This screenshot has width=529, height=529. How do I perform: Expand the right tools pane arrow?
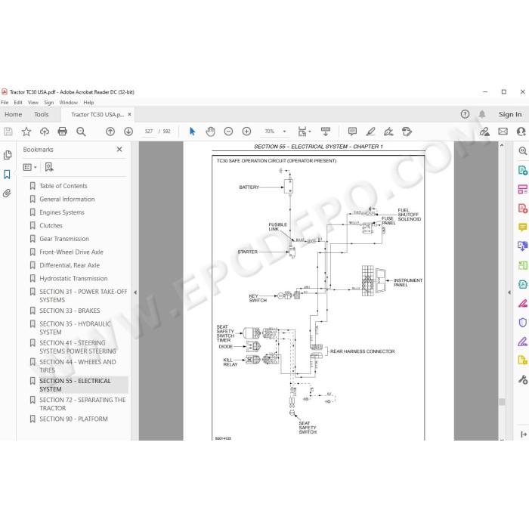(509, 292)
